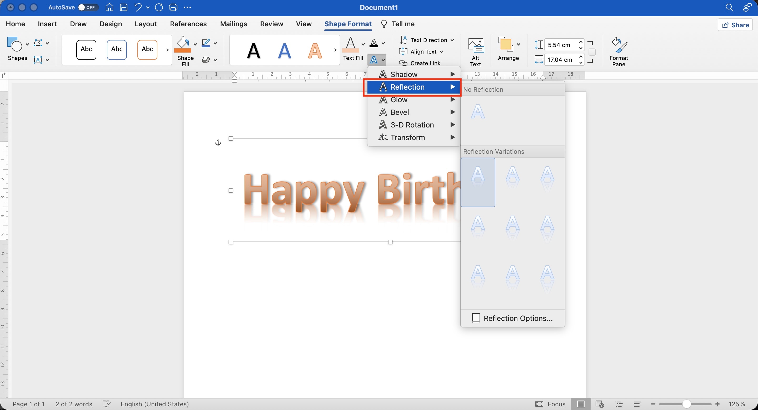Click the Shape Outline pen icon
The width and height of the screenshot is (758, 410).
206,43
